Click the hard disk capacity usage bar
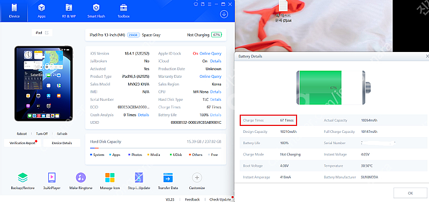The height and width of the screenshot is (202, 429). click(x=156, y=148)
